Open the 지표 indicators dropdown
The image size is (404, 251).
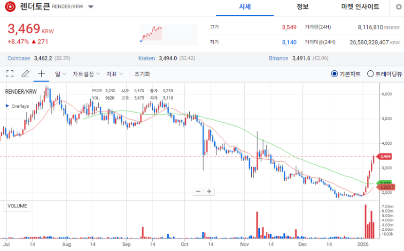pyautogui.click(x=115, y=74)
